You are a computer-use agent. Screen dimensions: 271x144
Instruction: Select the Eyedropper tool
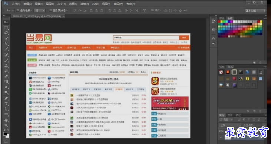tap(6, 49)
